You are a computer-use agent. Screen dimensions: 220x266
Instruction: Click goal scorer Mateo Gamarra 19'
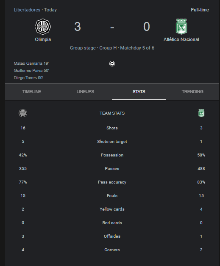(31, 63)
